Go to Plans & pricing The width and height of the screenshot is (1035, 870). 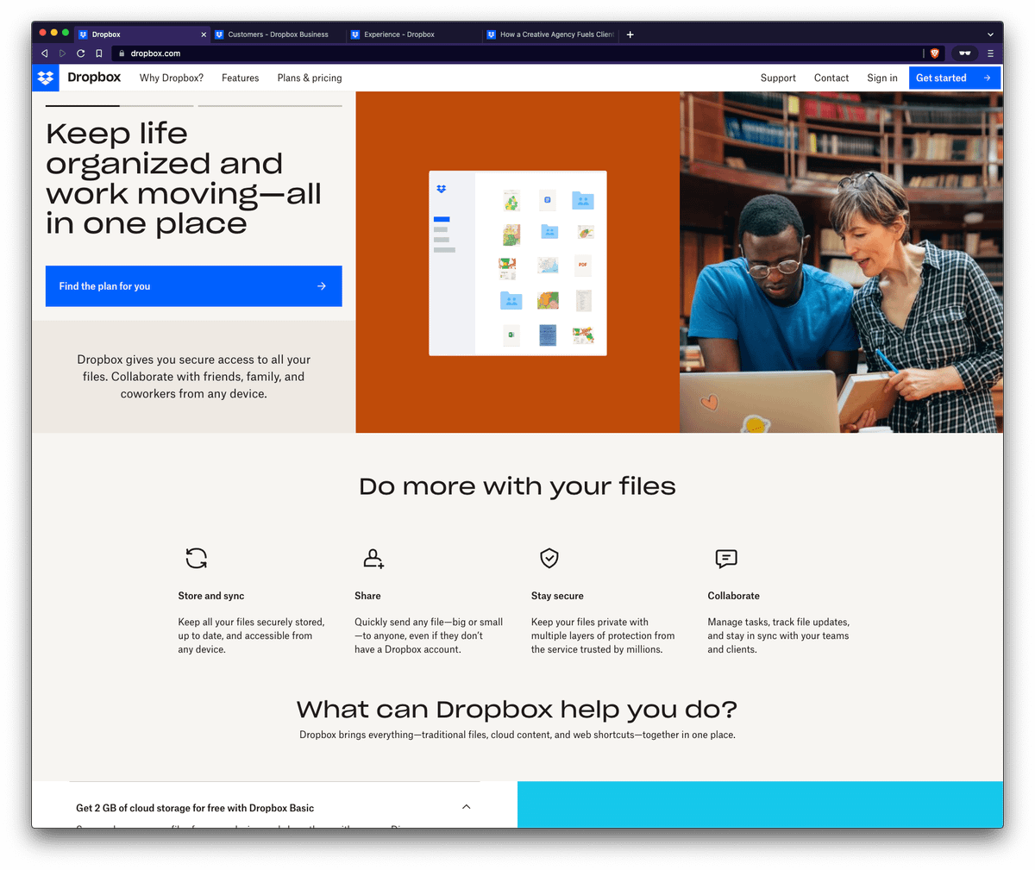tap(310, 78)
